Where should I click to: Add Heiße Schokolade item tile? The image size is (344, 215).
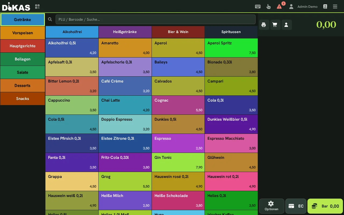click(x=178, y=200)
